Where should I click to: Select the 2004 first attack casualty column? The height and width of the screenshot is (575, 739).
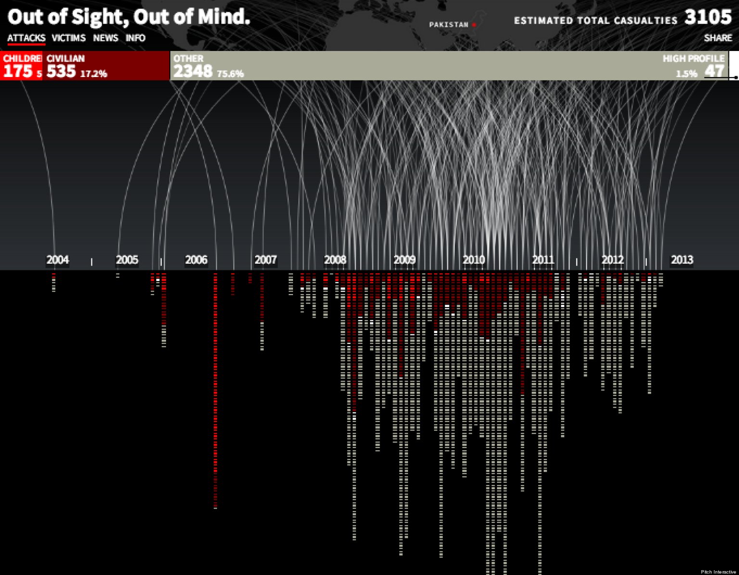click(x=53, y=282)
